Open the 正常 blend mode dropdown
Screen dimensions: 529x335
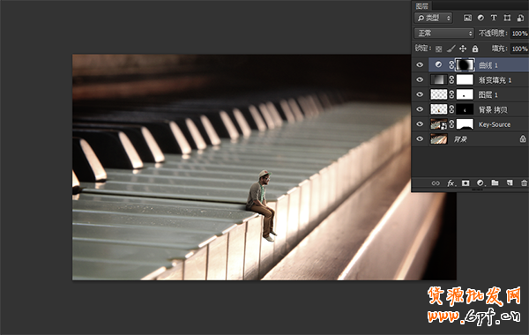coord(444,33)
